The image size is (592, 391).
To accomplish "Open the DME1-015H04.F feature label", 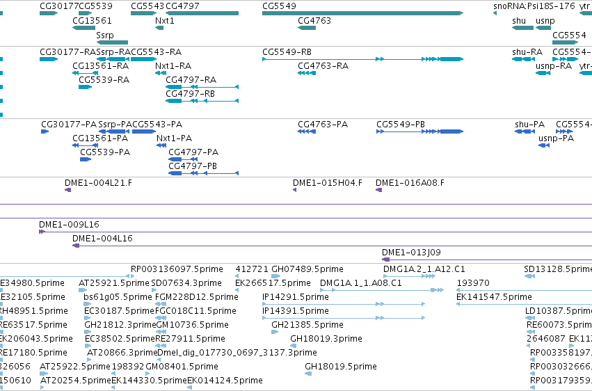I will point(328,183).
